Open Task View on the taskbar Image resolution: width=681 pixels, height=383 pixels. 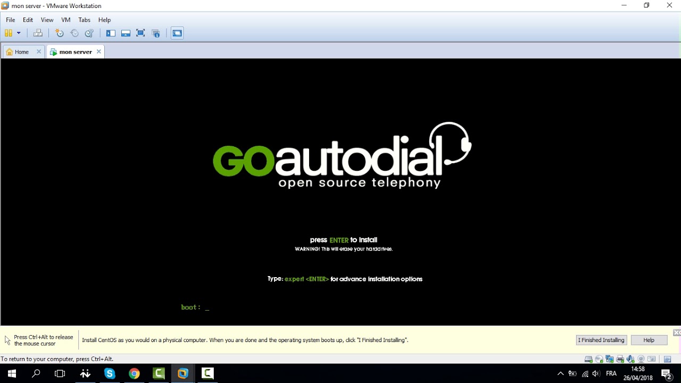tap(60, 373)
